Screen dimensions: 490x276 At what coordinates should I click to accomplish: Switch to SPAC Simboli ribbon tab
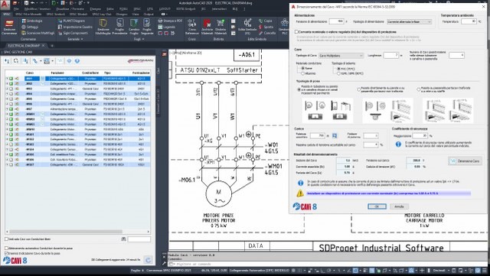click(55, 15)
